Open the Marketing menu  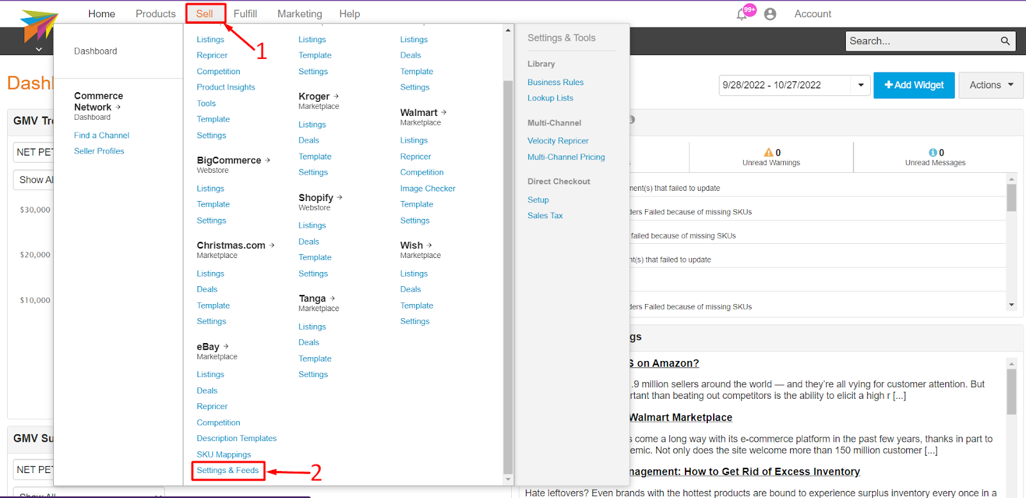click(x=299, y=13)
